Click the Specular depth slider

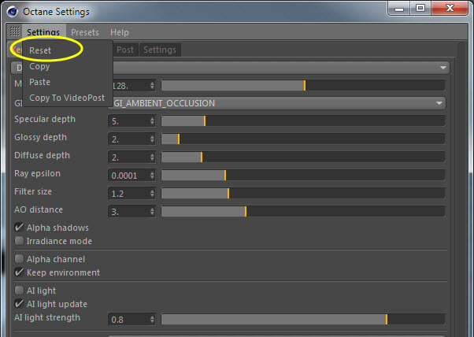click(x=303, y=121)
